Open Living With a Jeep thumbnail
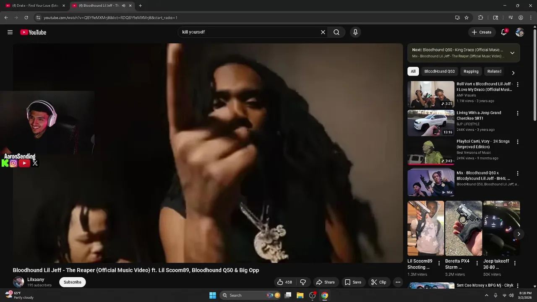 [431, 123]
